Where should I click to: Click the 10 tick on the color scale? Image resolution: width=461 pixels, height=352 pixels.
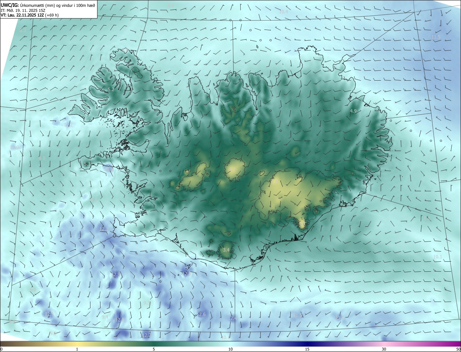(x=230, y=349)
